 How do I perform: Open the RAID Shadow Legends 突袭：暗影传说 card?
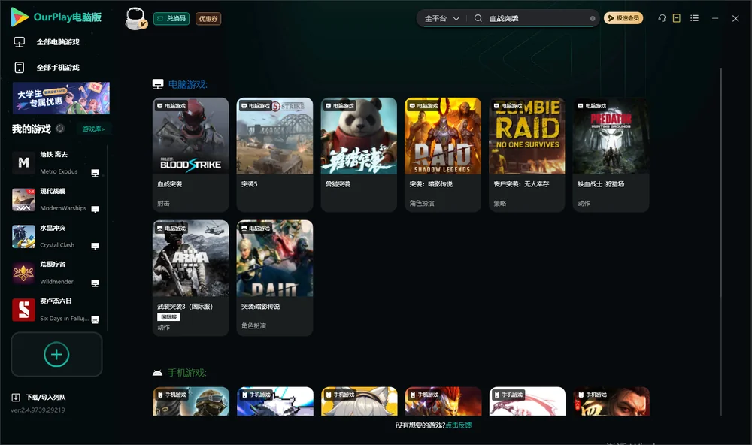[443, 155]
